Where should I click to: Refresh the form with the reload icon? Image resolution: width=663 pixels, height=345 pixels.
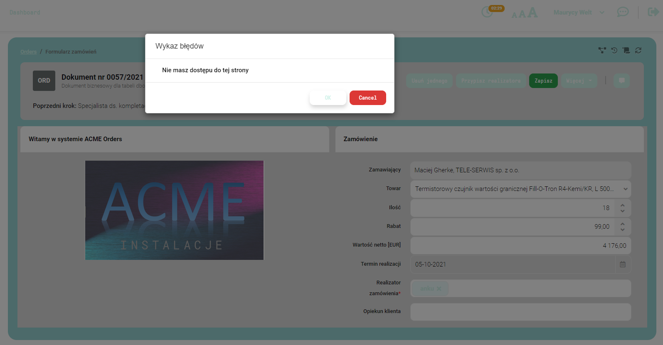click(638, 50)
